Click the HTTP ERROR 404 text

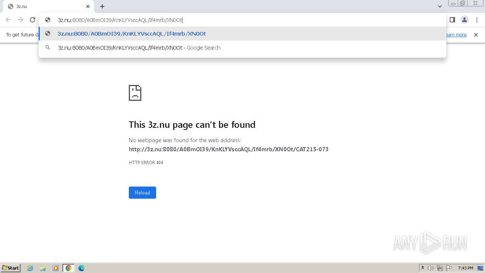point(146,163)
